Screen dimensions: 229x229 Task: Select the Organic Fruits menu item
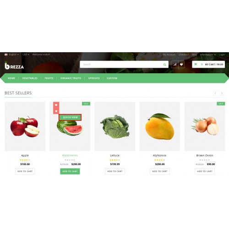71,78
